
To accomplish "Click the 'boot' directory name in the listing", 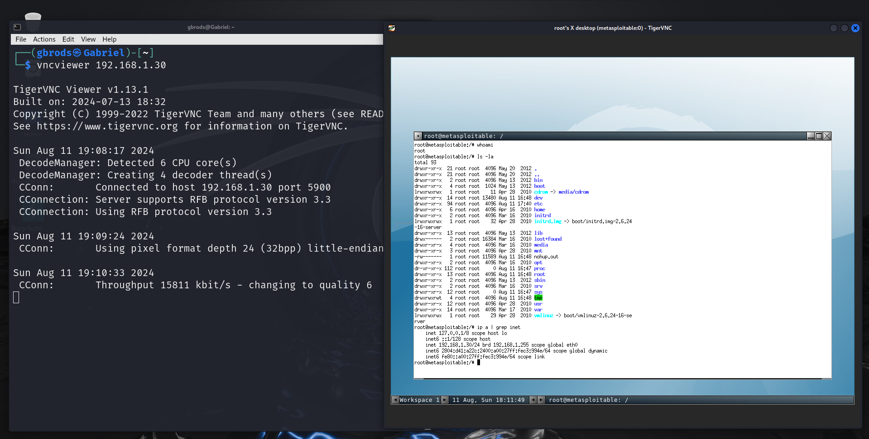I will (540, 186).
